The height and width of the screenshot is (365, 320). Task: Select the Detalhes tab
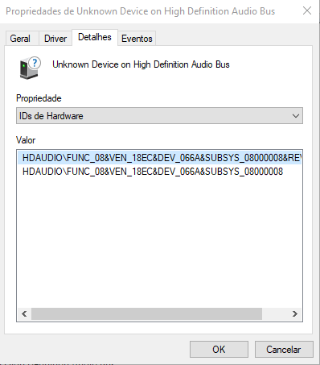pyautogui.click(x=95, y=37)
